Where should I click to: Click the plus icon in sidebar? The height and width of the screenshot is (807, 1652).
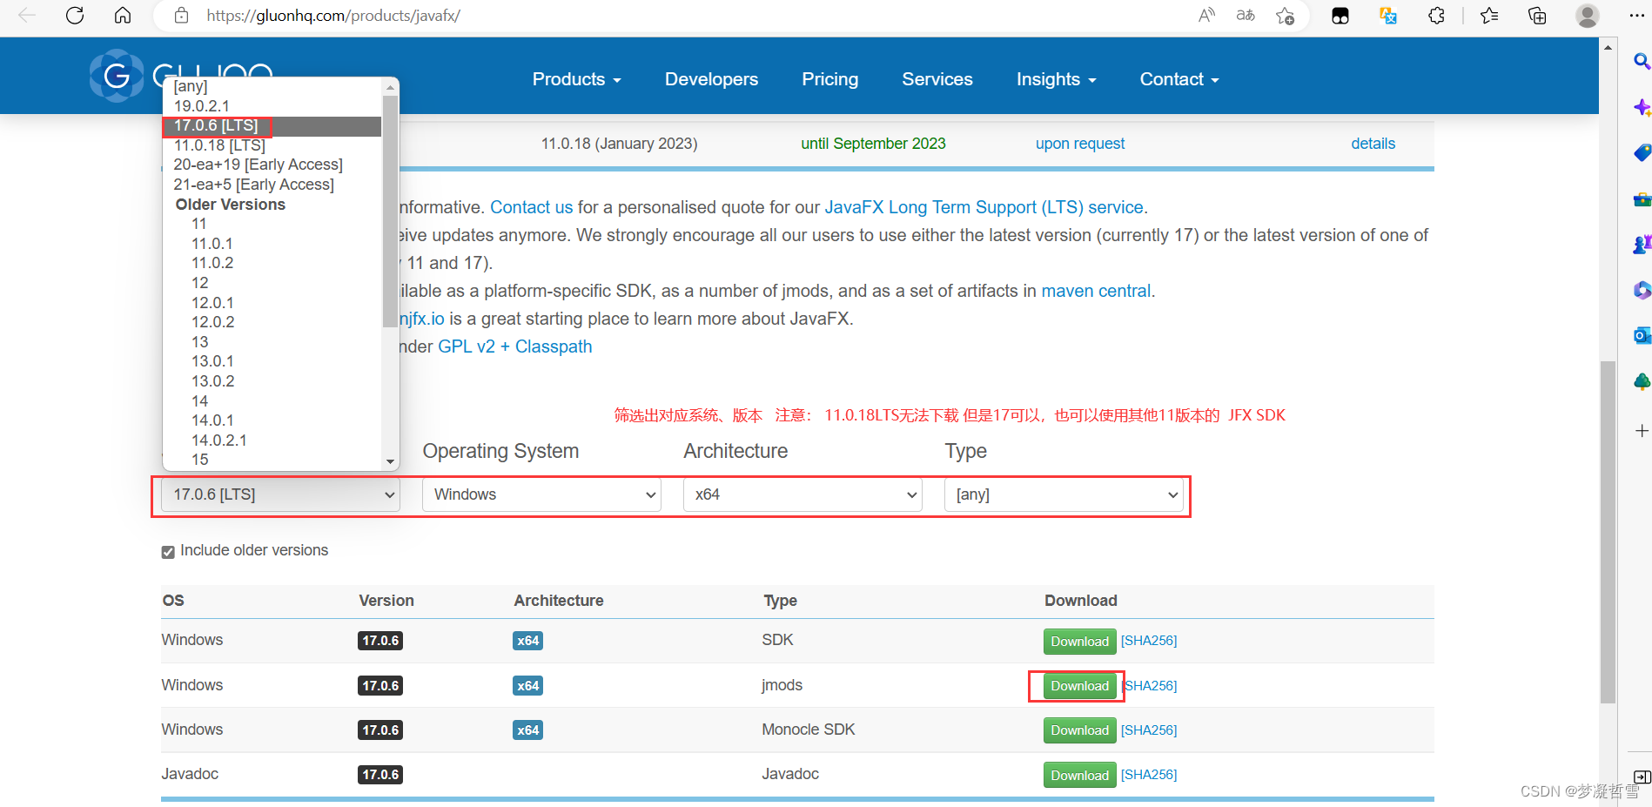point(1642,431)
